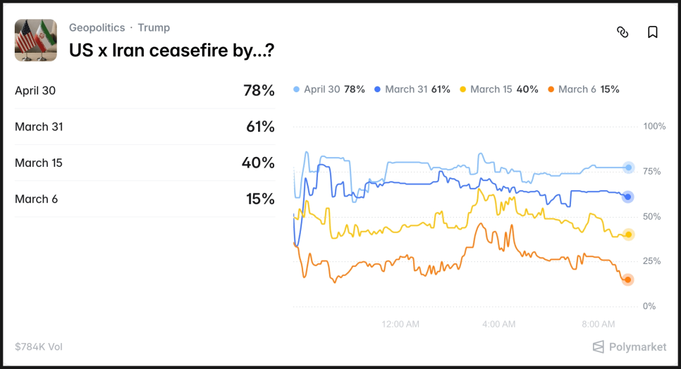Image resolution: width=681 pixels, height=369 pixels.
Task: Click the March 6 orange legend dot
Action: point(551,89)
